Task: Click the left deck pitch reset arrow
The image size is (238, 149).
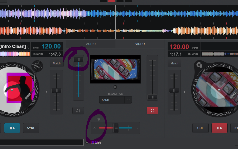Action: click(47, 92)
